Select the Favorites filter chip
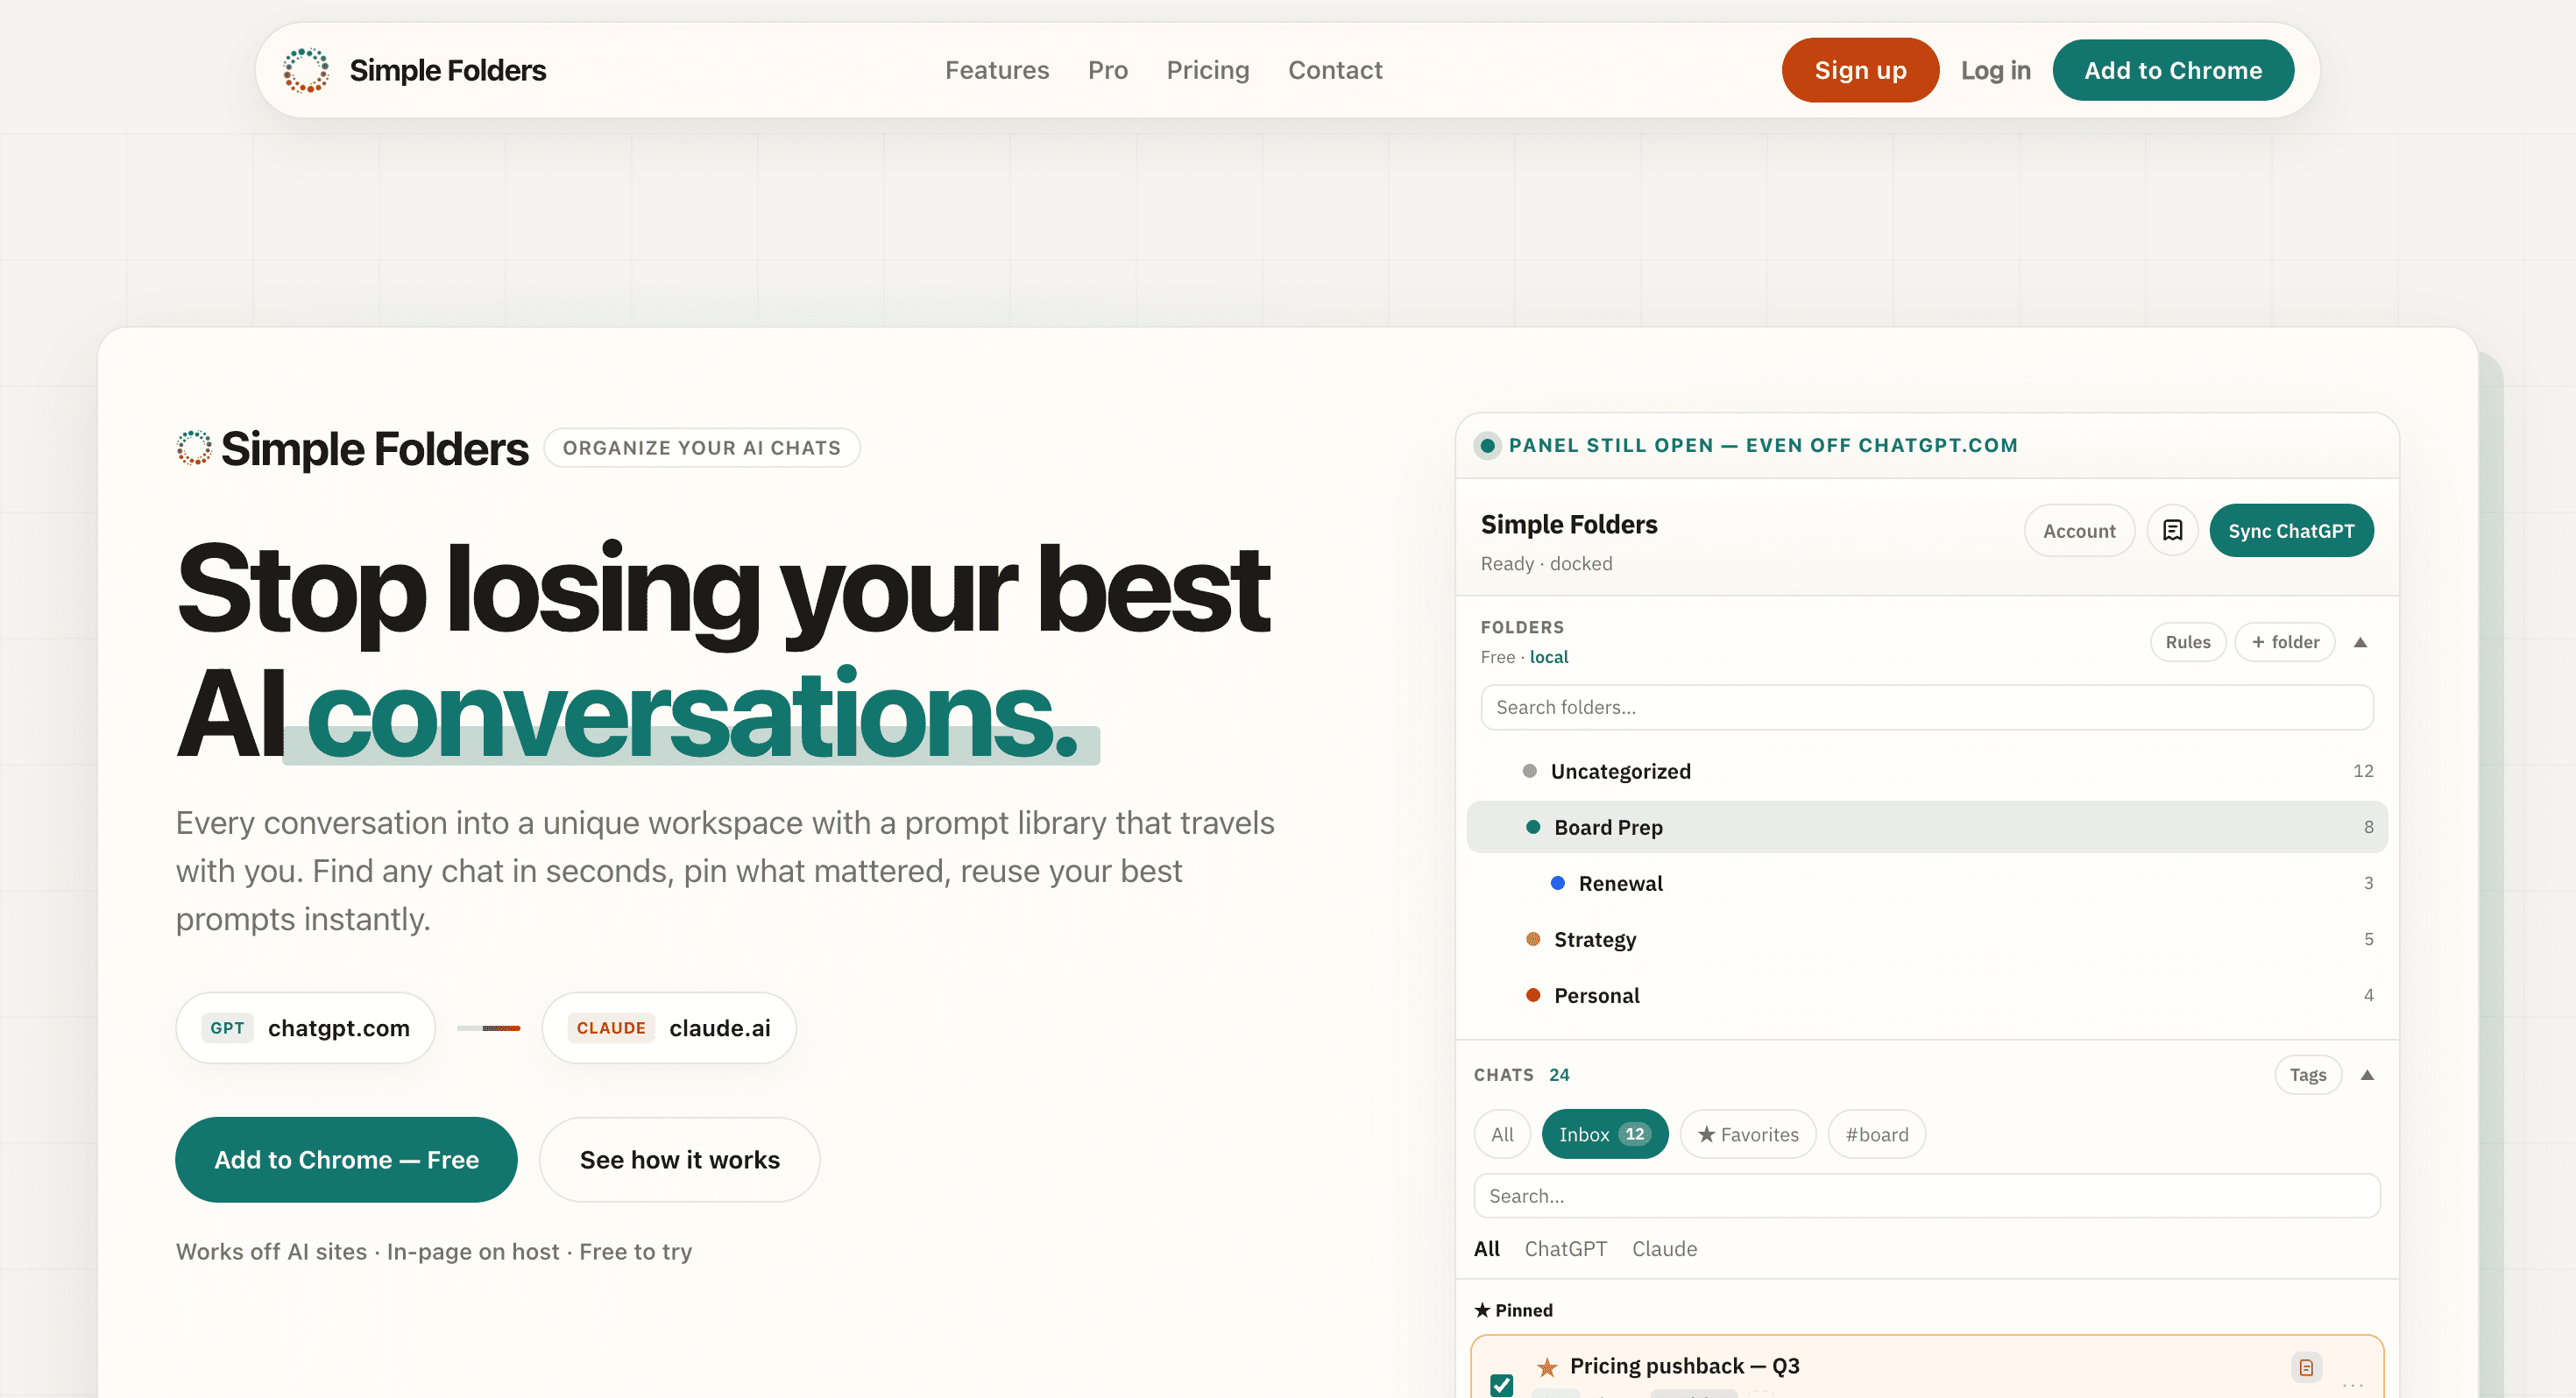 [x=1748, y=1134]
